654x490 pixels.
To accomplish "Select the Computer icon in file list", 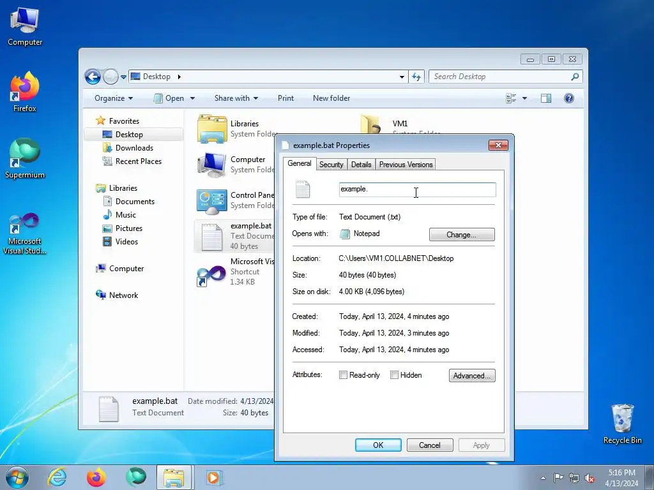I will tap(212, 165).
